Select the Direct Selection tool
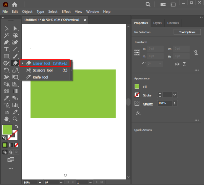 tap(15, 28)
